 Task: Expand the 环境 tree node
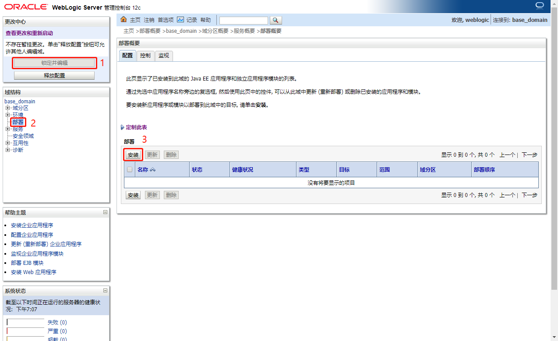(8, 115)
